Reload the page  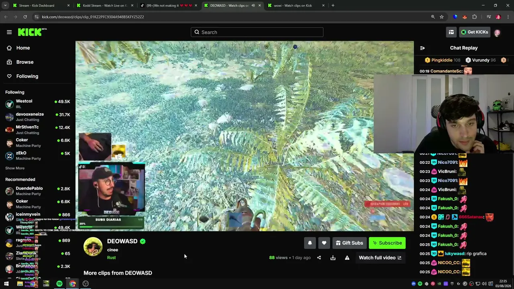[25, 17]
